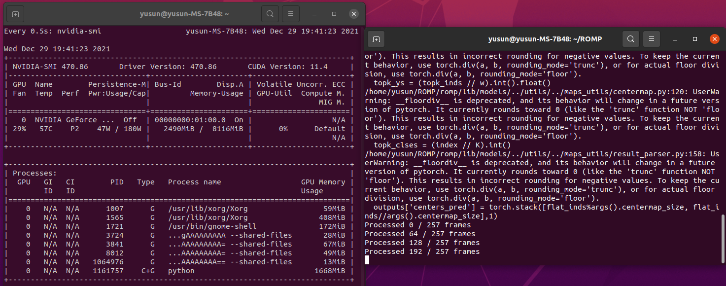The image size is (726, 286).
Task: Click the blinking cursor in the ROMP terminal
Action: coord(367,260)
